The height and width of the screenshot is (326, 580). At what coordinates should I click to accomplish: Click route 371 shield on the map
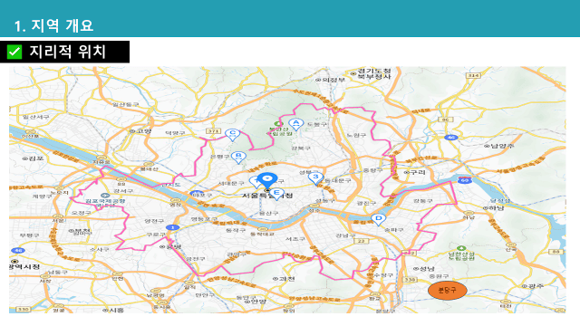(213, 131)
